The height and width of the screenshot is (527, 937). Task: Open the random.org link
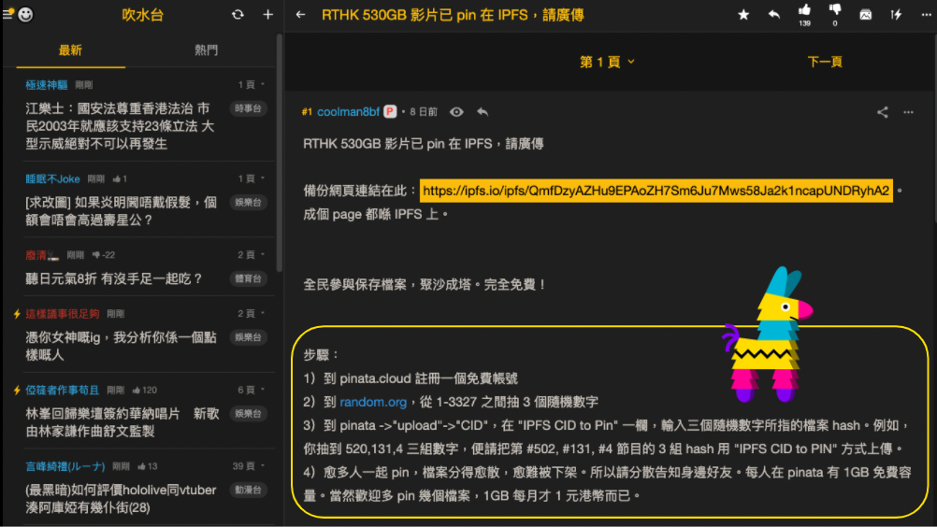[x=373, y=402]
